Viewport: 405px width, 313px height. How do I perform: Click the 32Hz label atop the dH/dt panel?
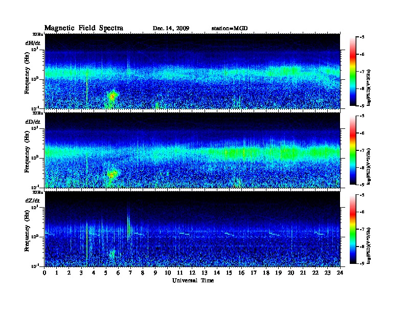pyautogui.click(x=38, y=34)
